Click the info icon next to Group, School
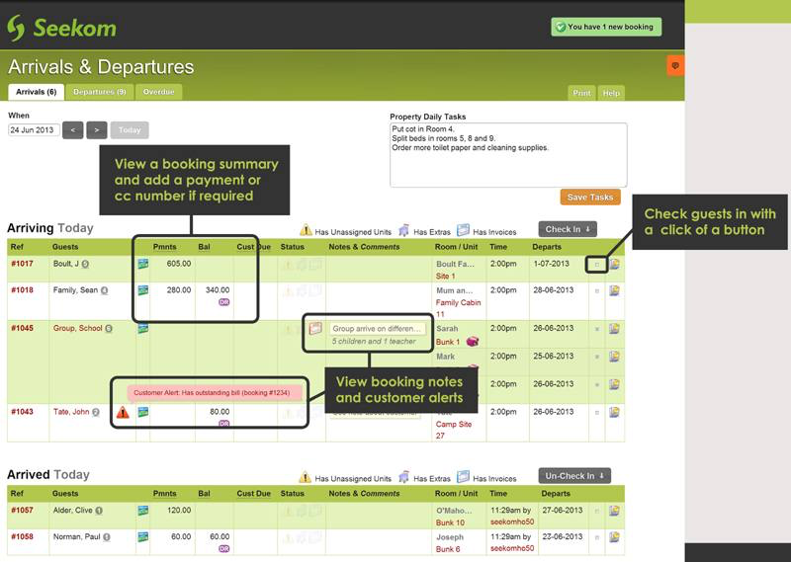The image size is (791, 562). tap(109, 329)
